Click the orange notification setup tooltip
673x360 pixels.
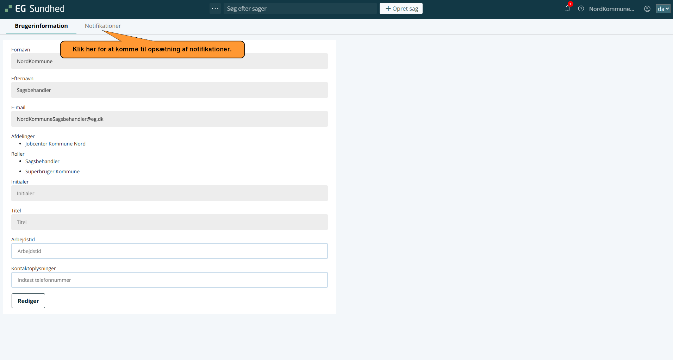coord(152,49)
